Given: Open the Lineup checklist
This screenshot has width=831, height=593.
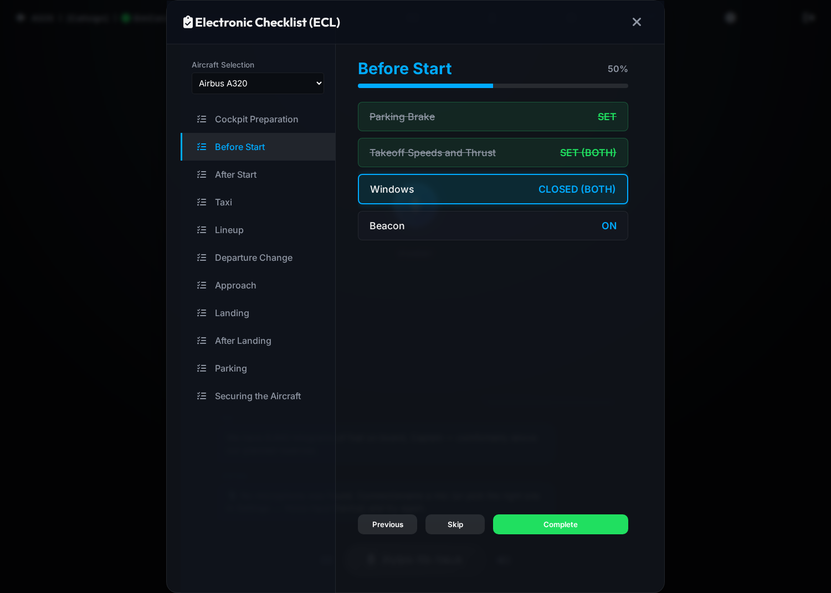Looking at the screenshot, I should pos(258,230).
